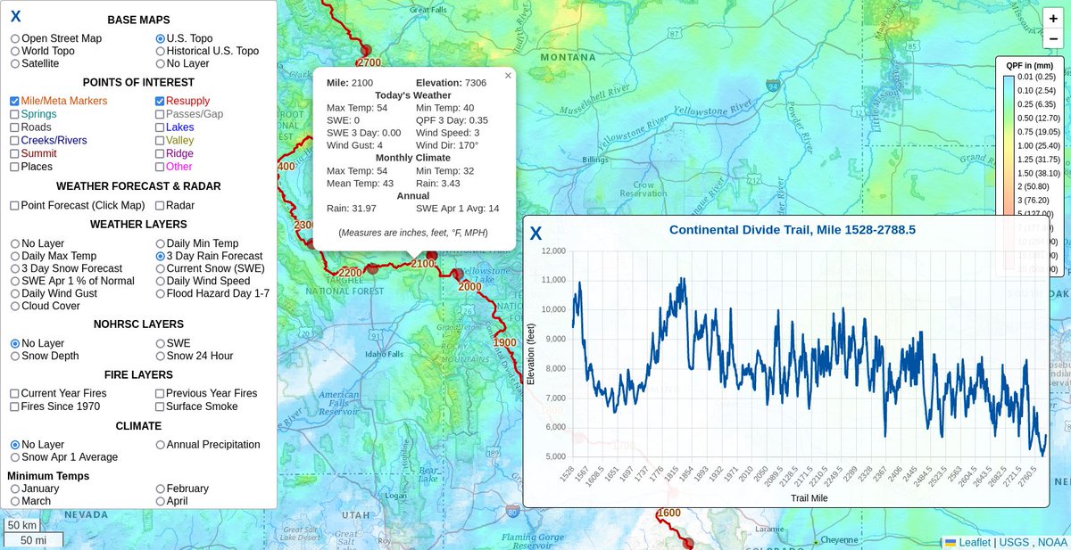Click the mile 1600 trail marker
The image size is (1071, 550).
[668, 513]
